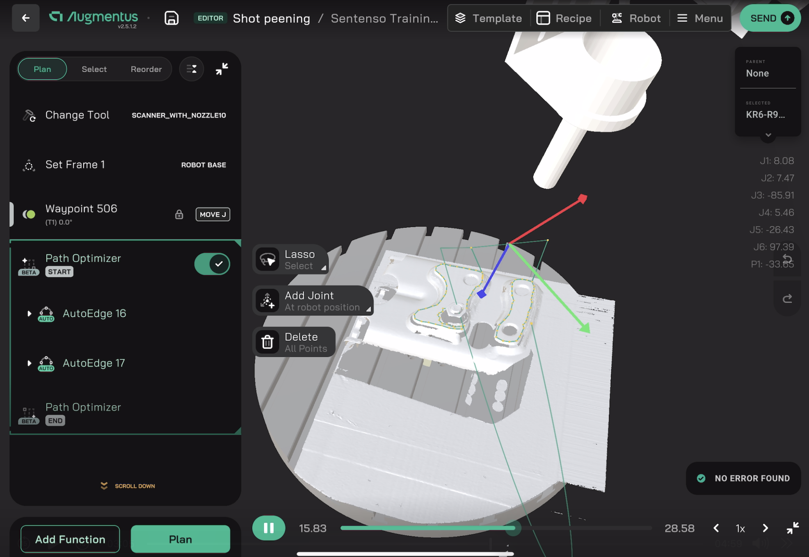This screenshot has width=809, height=557.
Task: Click Add Joint at robot position
Action: pos(313,301)
